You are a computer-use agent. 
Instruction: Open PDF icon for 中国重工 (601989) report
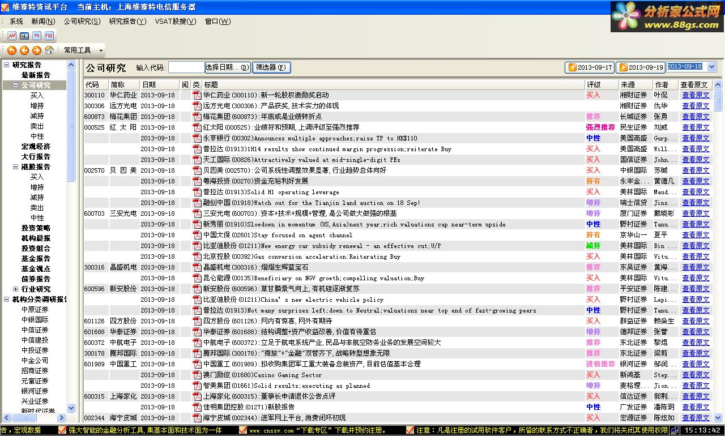[197, 364]
